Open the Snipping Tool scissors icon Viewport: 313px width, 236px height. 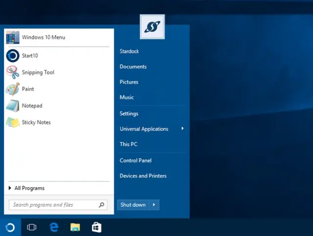[x=13, y=73]
